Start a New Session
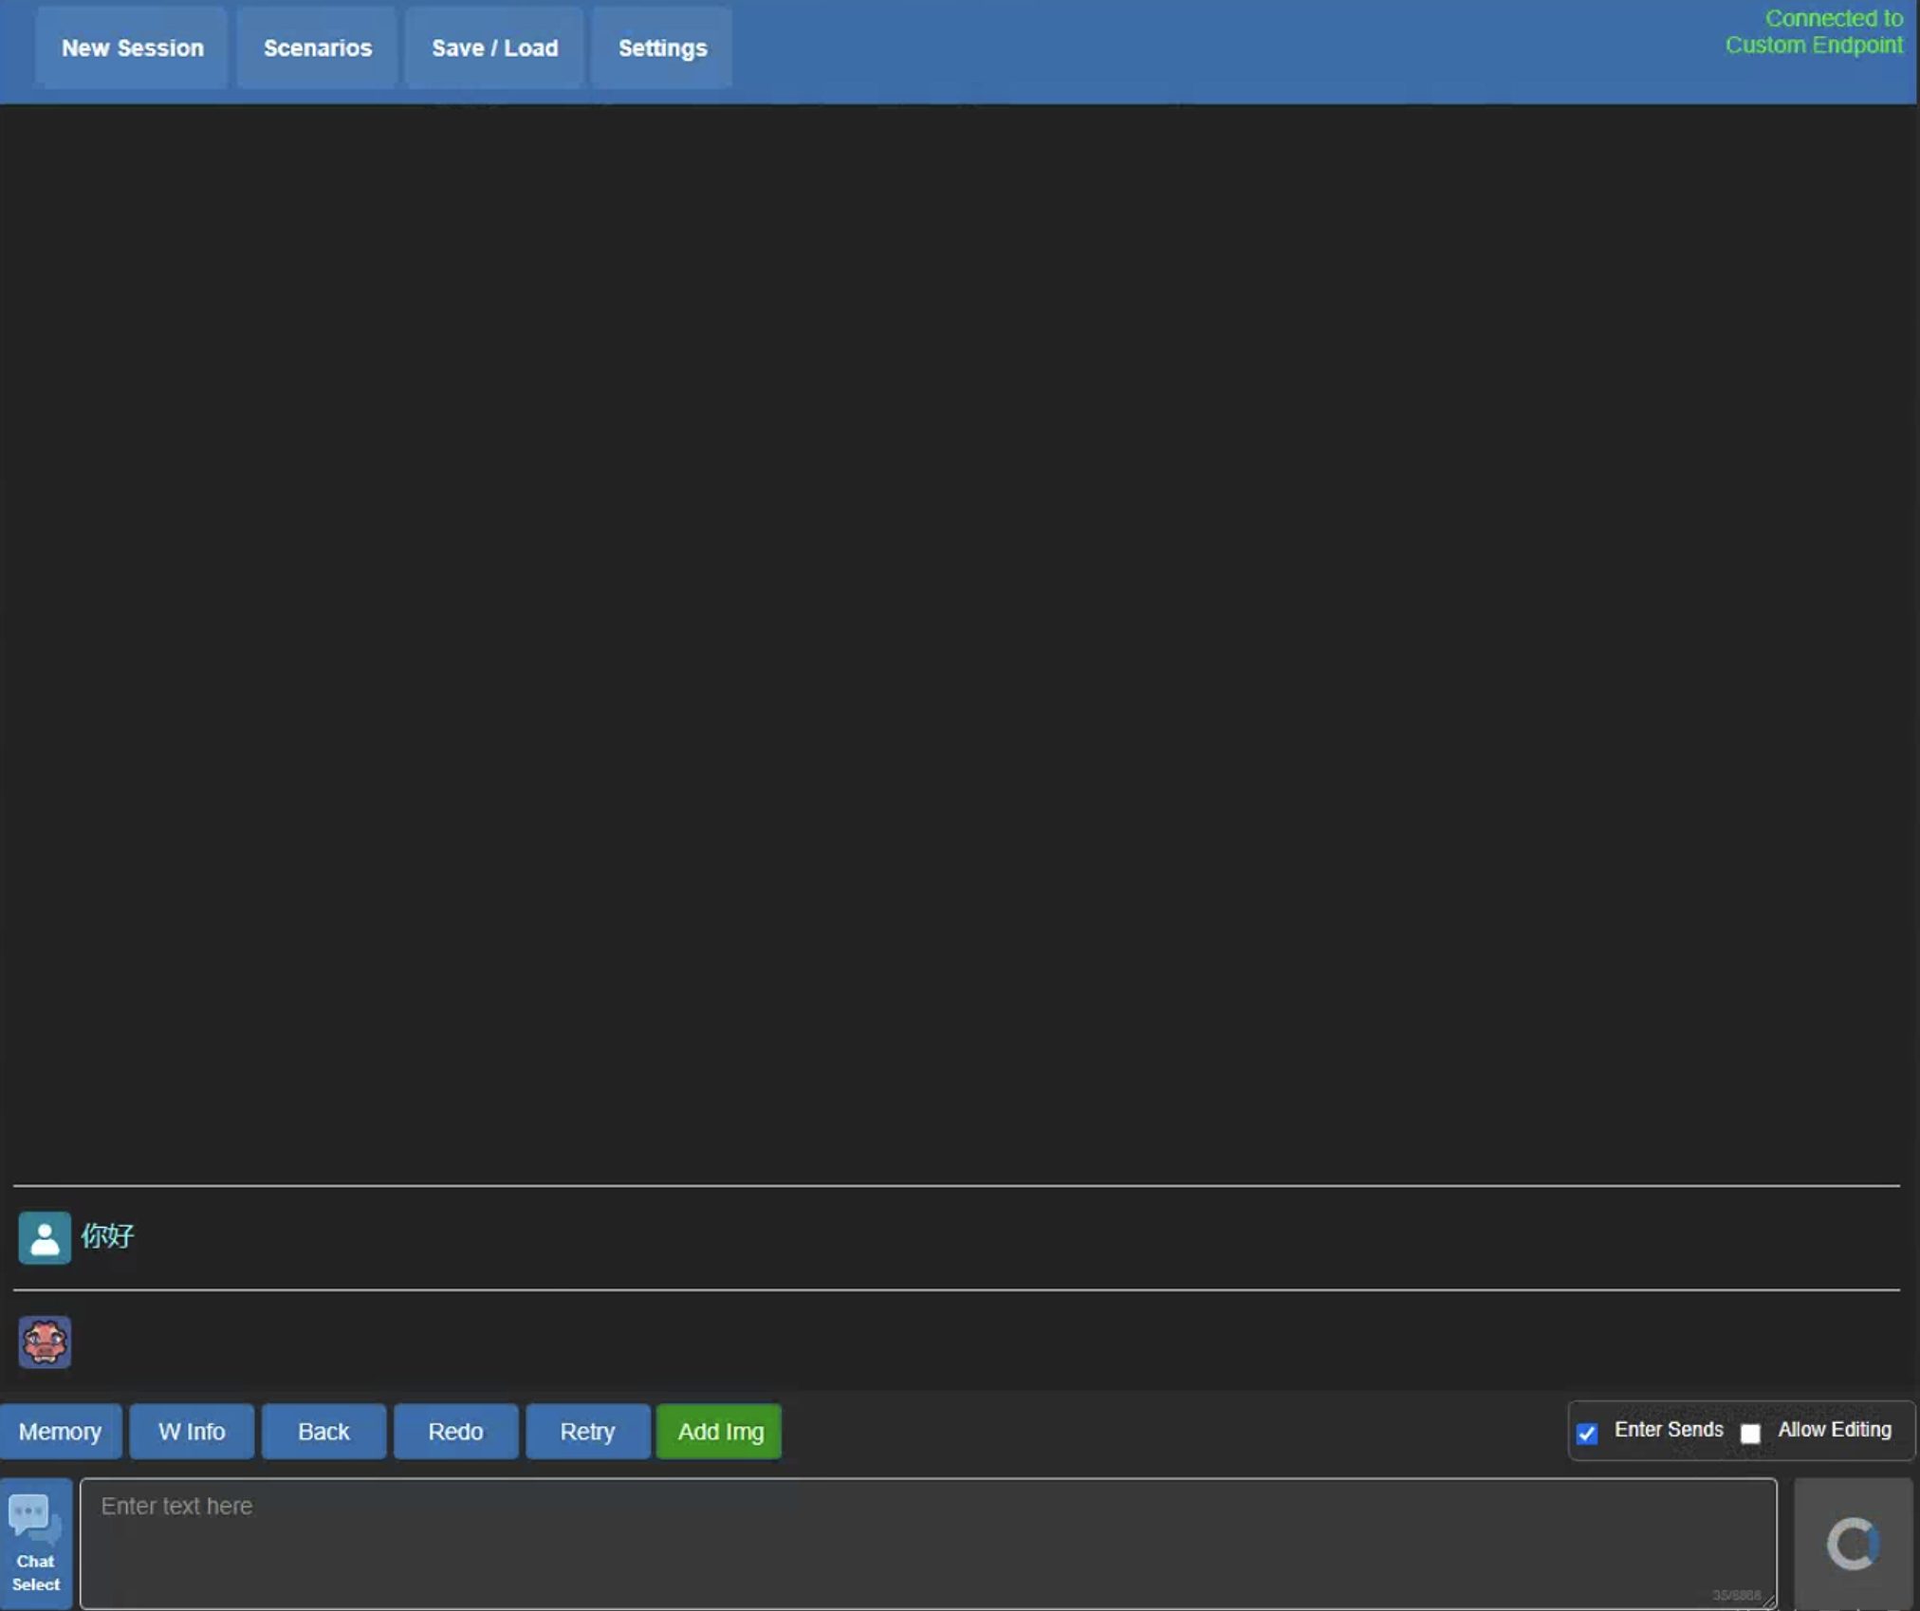This screenshot has width=1920, height=1611. click(x=132, y=48)
